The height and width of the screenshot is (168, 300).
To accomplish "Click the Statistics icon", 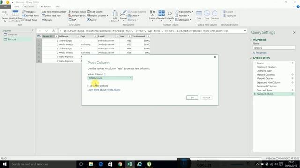I will [152, 15].
